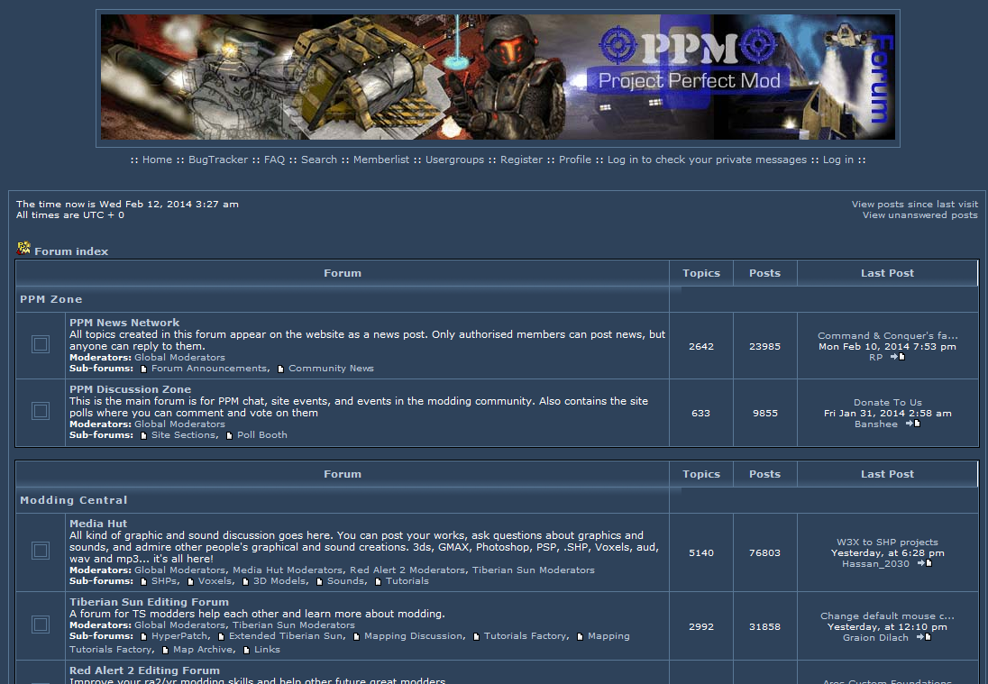Open the Community News sub-forum
Screen dimensions: 988x684
[x=332, y=369]
